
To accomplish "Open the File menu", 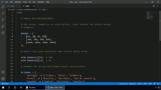I will coord(7,2).
